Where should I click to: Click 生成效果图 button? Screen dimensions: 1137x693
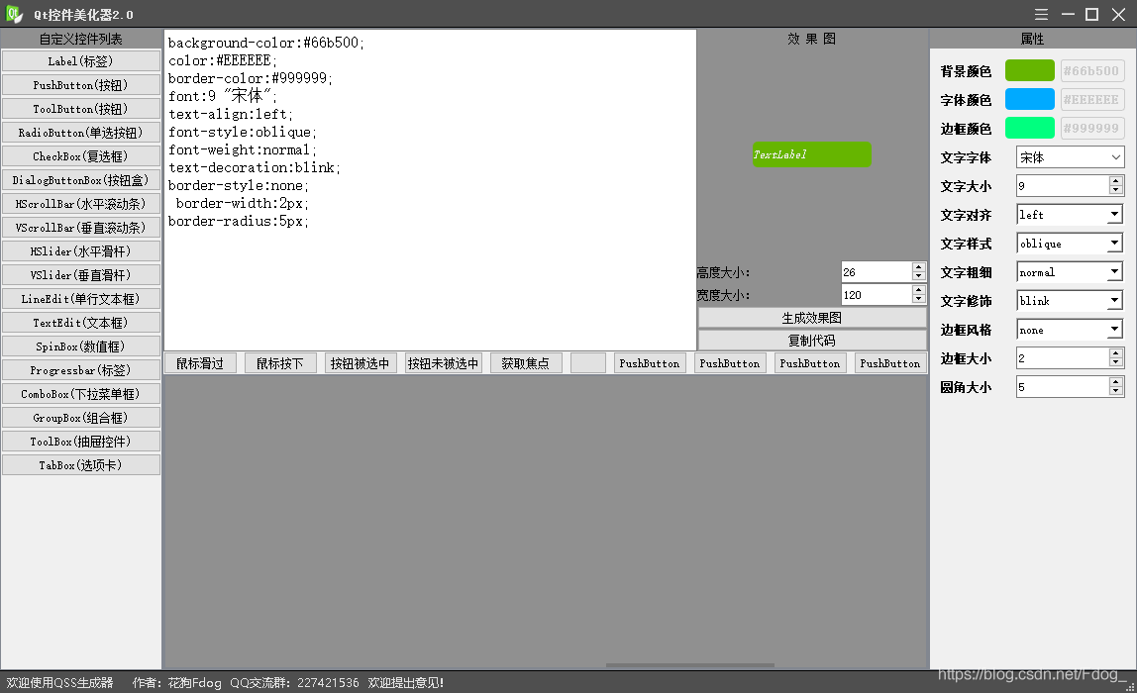point(812,318)
